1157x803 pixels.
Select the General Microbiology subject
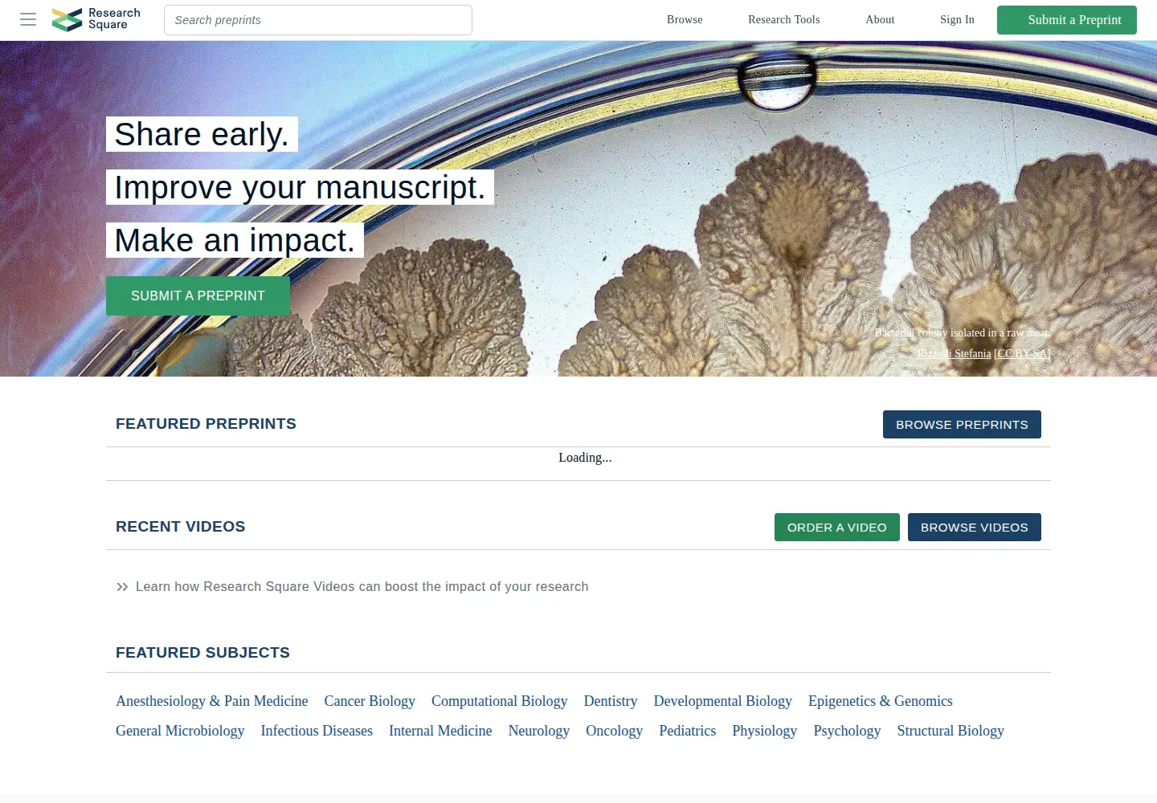point(180,731)
